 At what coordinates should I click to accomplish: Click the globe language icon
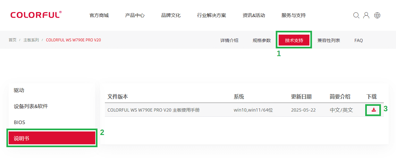point(377,15)
